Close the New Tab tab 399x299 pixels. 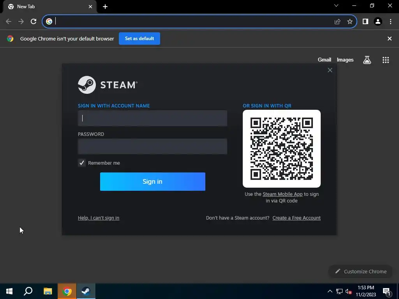tap(90, 7)
